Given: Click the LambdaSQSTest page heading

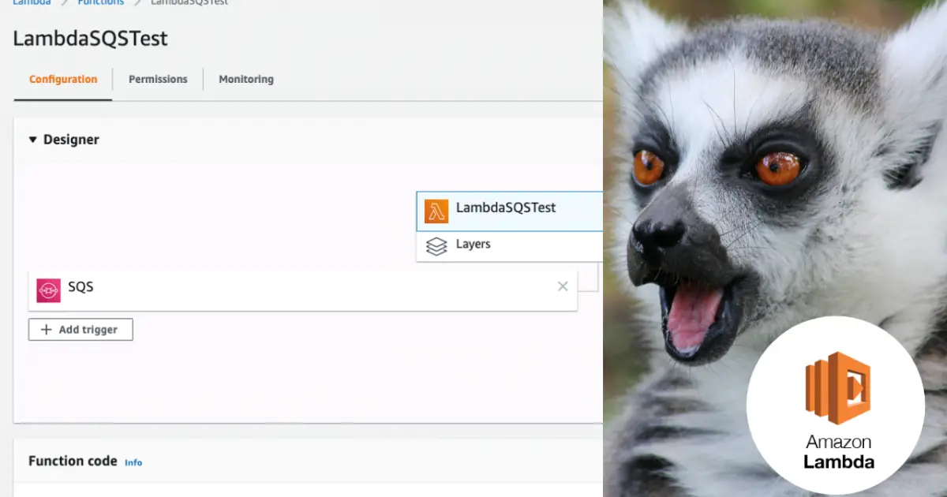Looking at the screenshot, I should click(x=90, y=39).
